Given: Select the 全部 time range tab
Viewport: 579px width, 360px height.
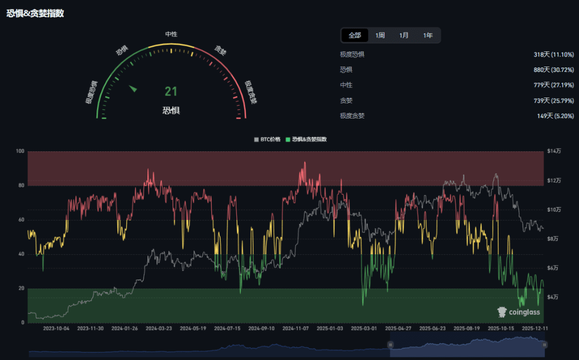Looking at the screenshot, I should click(355, 35).
